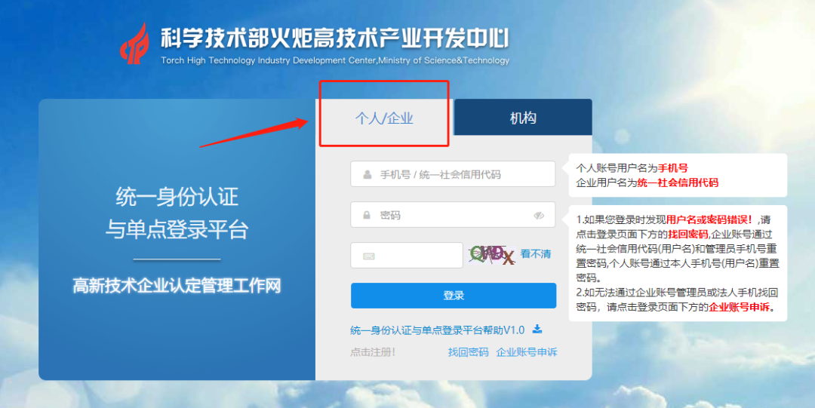Toggle password visibility eye icon
This screenshot has height=408, width=815.
coord(539,215)
